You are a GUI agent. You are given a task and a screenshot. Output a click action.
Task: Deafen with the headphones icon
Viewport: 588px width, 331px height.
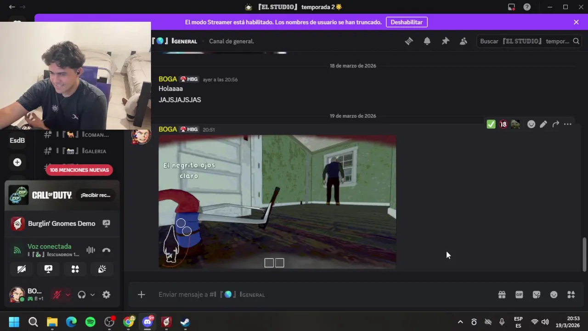[x=82, y=295]
